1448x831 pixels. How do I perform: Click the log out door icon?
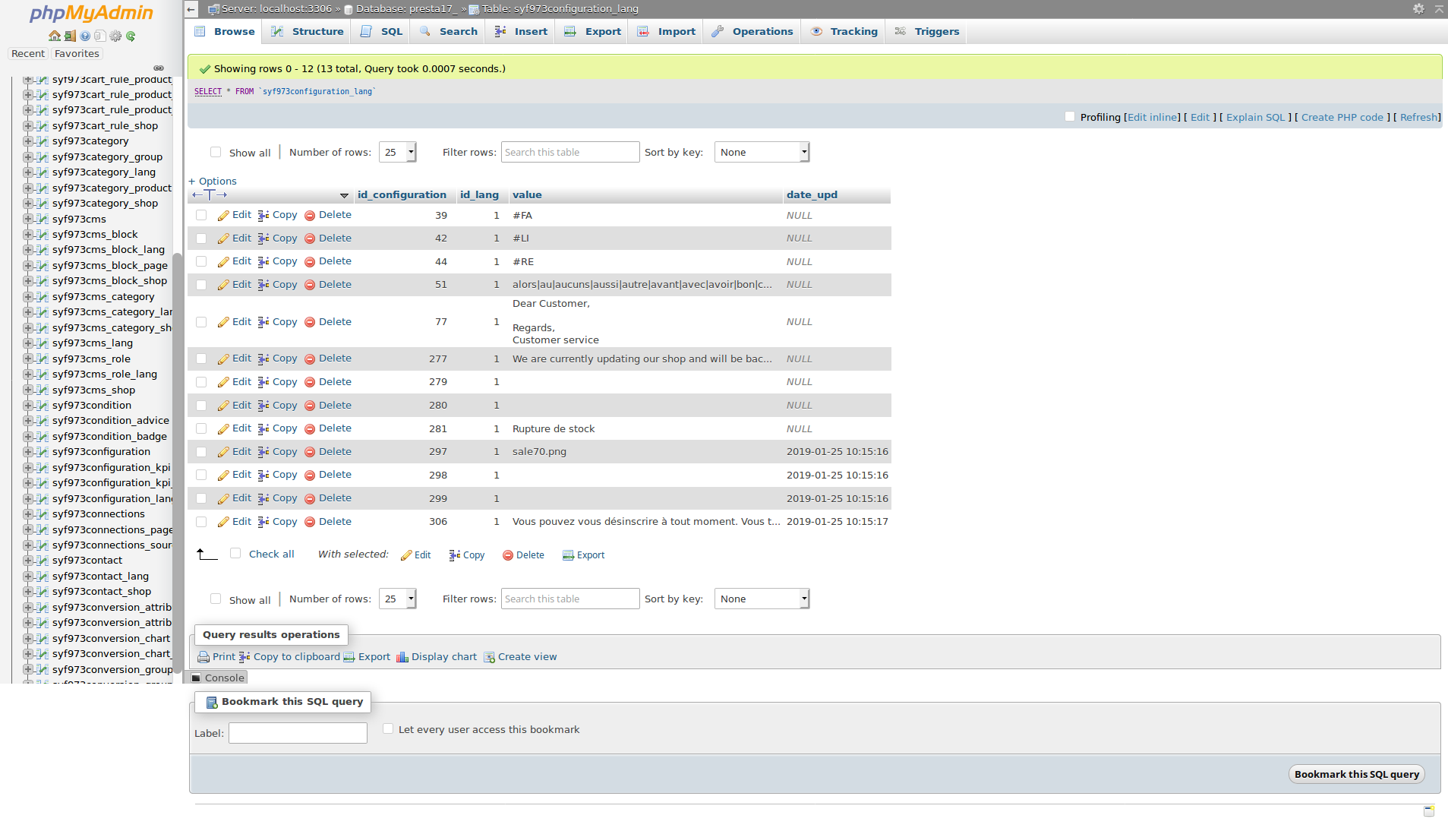[x=70, y=36]
